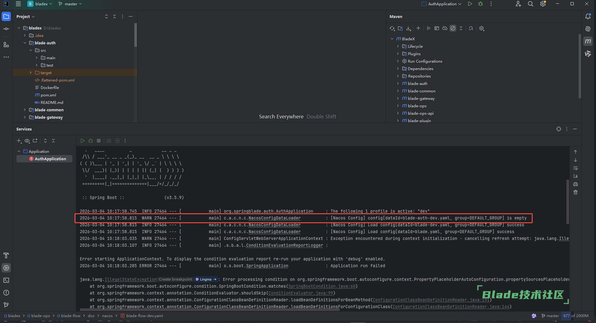Open Services view options eye menu
The image size is (596, 323).
27,141
